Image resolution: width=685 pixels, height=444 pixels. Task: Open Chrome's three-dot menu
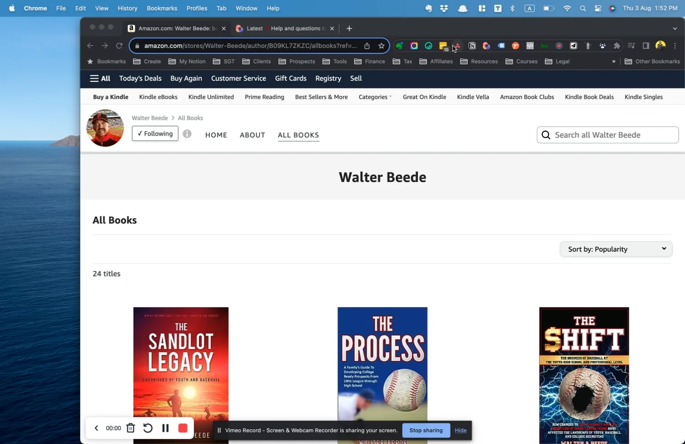click(675, 46)
